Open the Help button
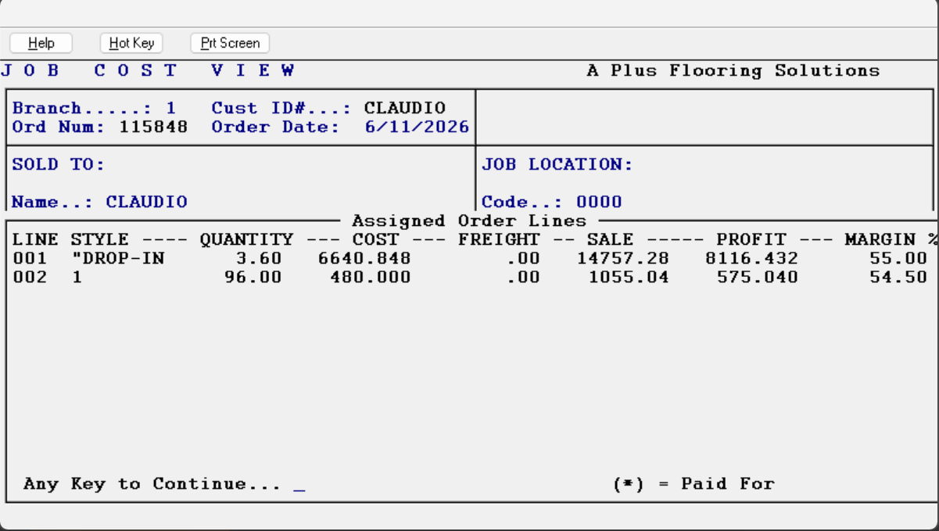 (x=41, y=43)
